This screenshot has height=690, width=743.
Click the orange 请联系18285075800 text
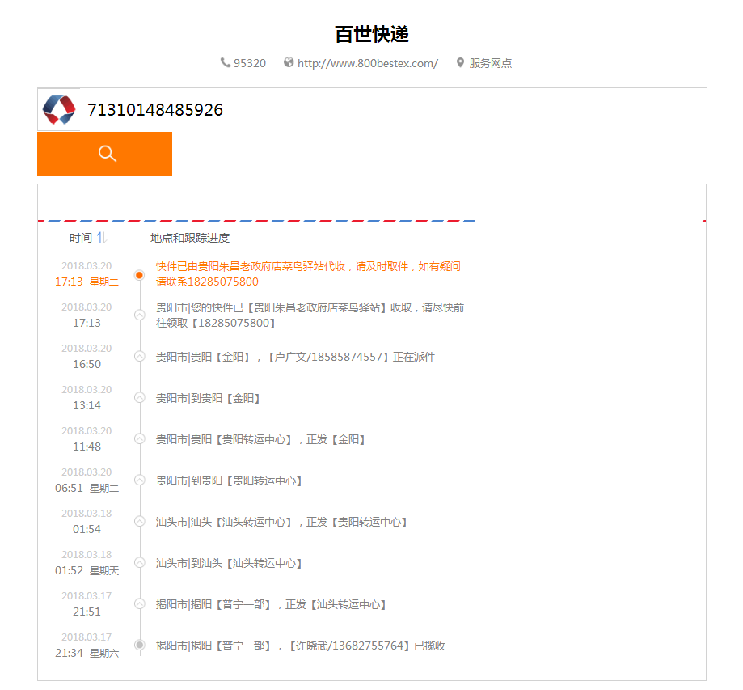click(207, 282)
